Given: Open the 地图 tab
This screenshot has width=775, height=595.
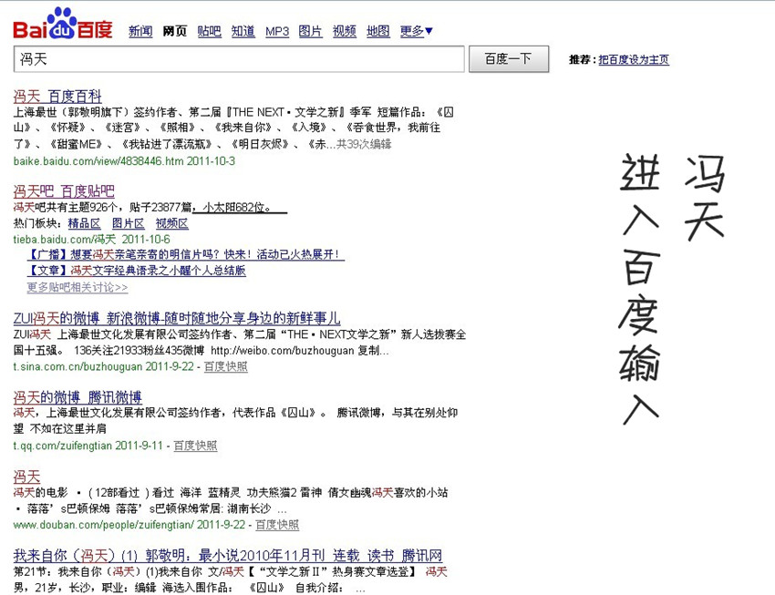Looking at the screenshot, I should 378,32.
